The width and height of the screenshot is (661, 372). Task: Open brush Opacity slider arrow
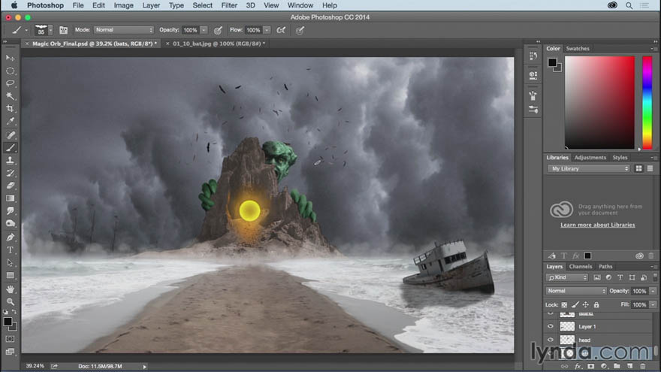[x=204, y=30]
